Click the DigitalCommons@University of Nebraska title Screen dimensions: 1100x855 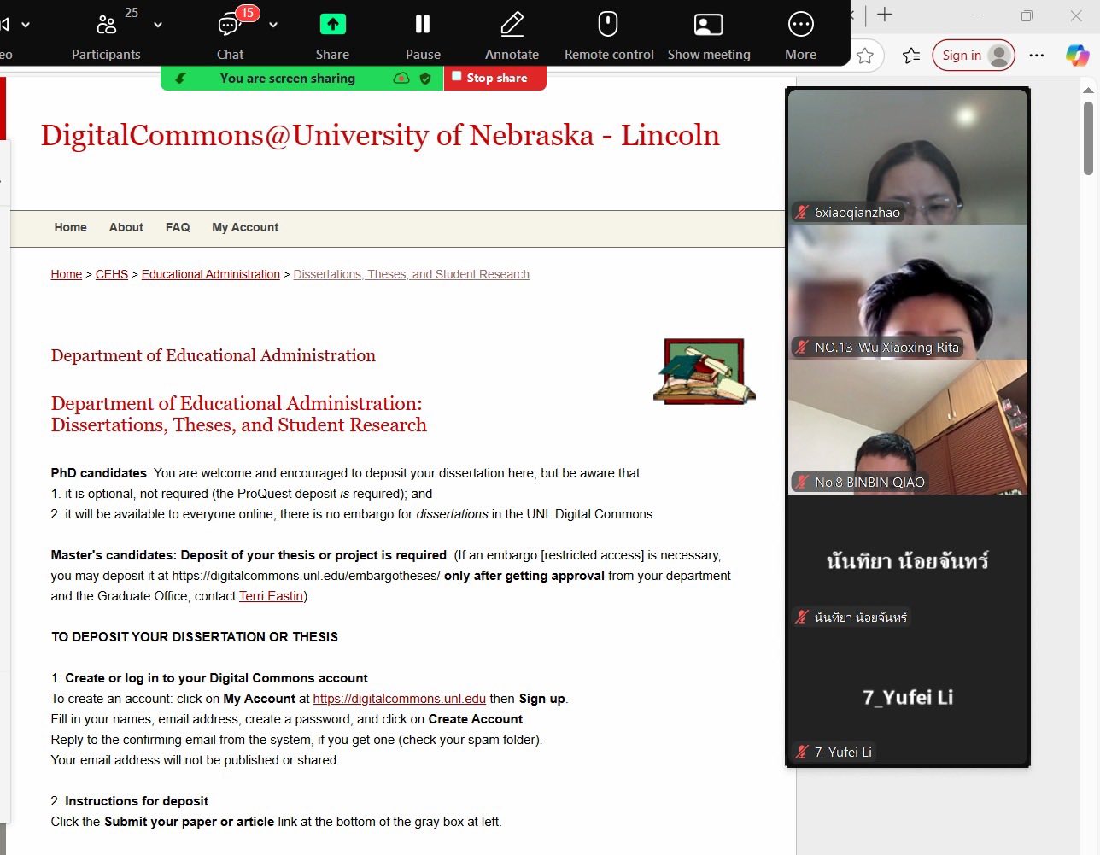380,135
